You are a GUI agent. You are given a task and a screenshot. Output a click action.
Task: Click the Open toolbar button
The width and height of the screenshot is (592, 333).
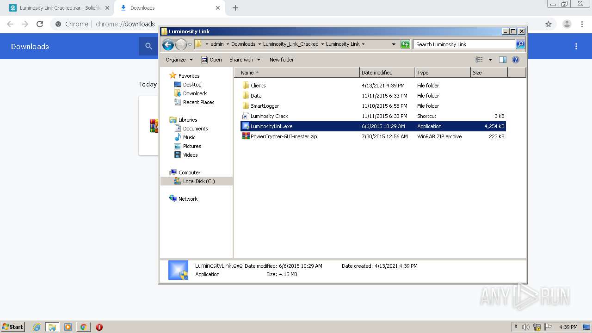click(x=212, y=60)
